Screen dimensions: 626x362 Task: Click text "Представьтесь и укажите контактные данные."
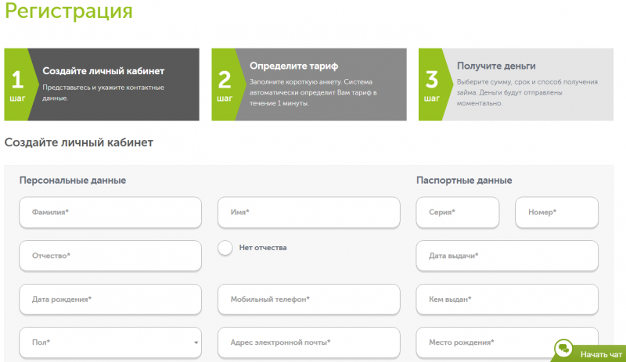click(103, 92)
